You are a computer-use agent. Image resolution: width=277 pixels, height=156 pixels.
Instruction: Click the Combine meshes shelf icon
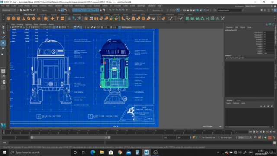86,19
